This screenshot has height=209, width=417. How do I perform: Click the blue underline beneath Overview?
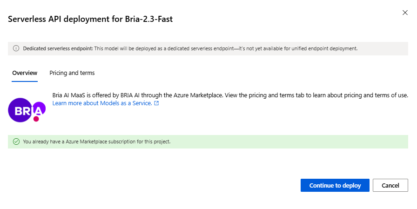pyautogui.click(x=25, y=81)
